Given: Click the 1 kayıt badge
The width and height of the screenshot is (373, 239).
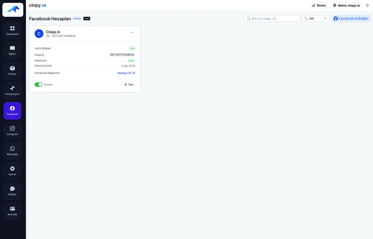Looking at the screenshot, I should 87,18.
